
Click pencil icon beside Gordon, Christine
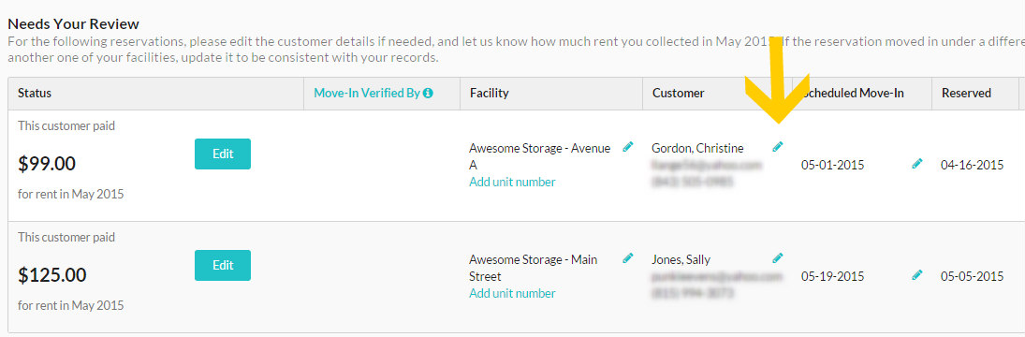pyautogui.click(x=777, y=147)
